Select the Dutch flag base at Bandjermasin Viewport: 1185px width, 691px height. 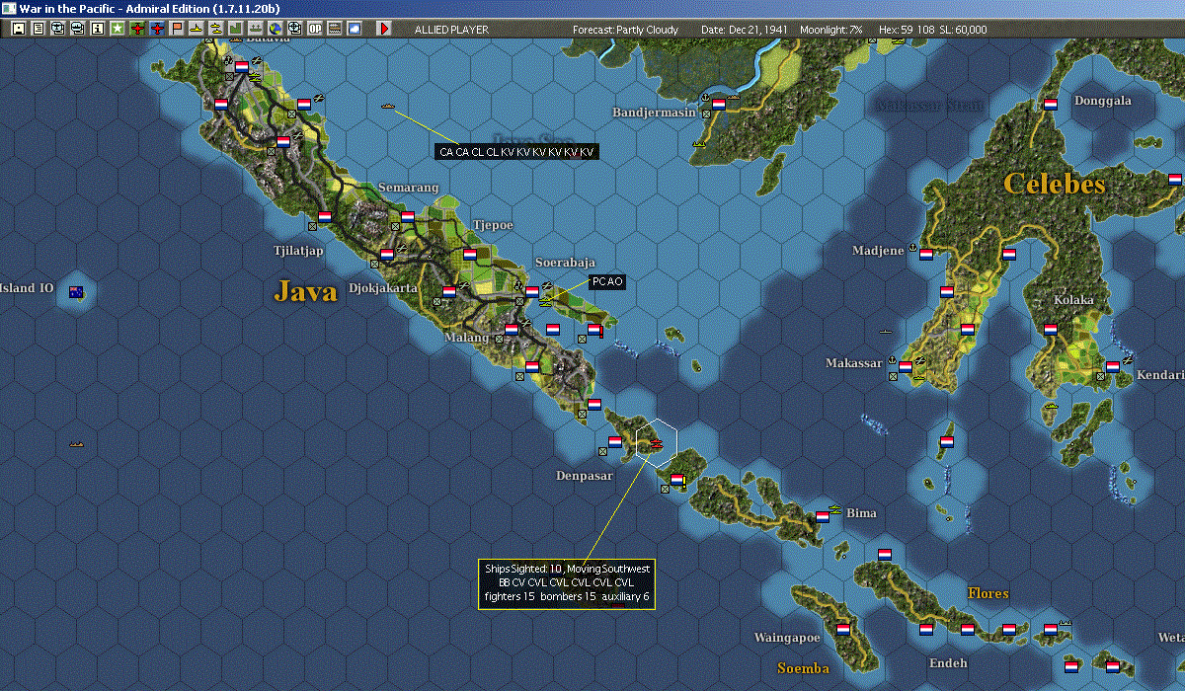[719, 104]
